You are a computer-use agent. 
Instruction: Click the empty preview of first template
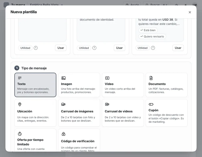pyautogui.click(x=42, y=30)
